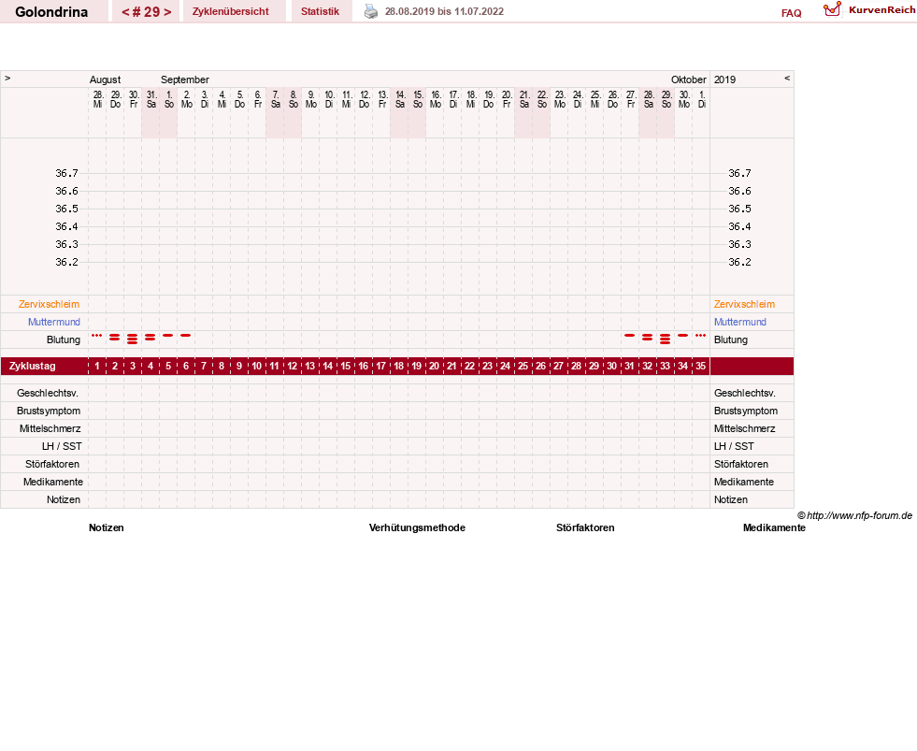Click the orange Zervixschleim label on left
The image size is (917, 751).
coord(50,304)
